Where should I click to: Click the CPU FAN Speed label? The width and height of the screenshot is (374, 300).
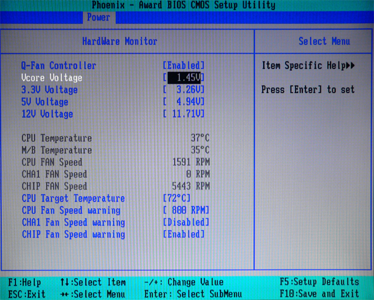tap(52, 162)
